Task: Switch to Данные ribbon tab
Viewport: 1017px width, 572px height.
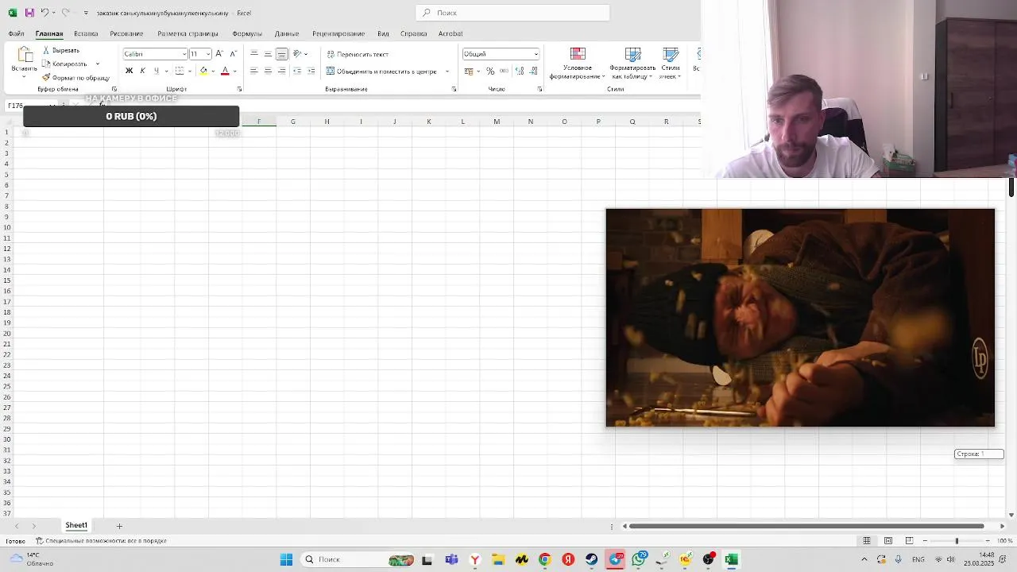Action: click(x=287, y=33)
